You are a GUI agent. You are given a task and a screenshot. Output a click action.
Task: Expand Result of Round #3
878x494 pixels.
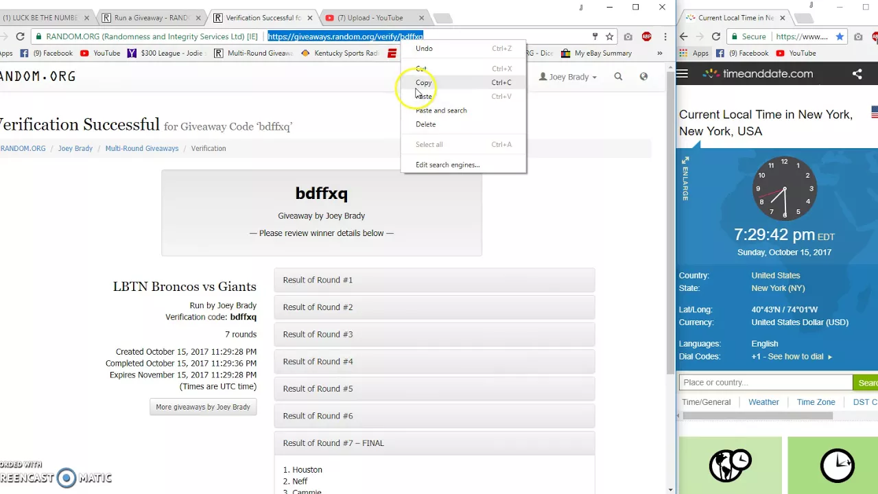[x=434, y=334]
